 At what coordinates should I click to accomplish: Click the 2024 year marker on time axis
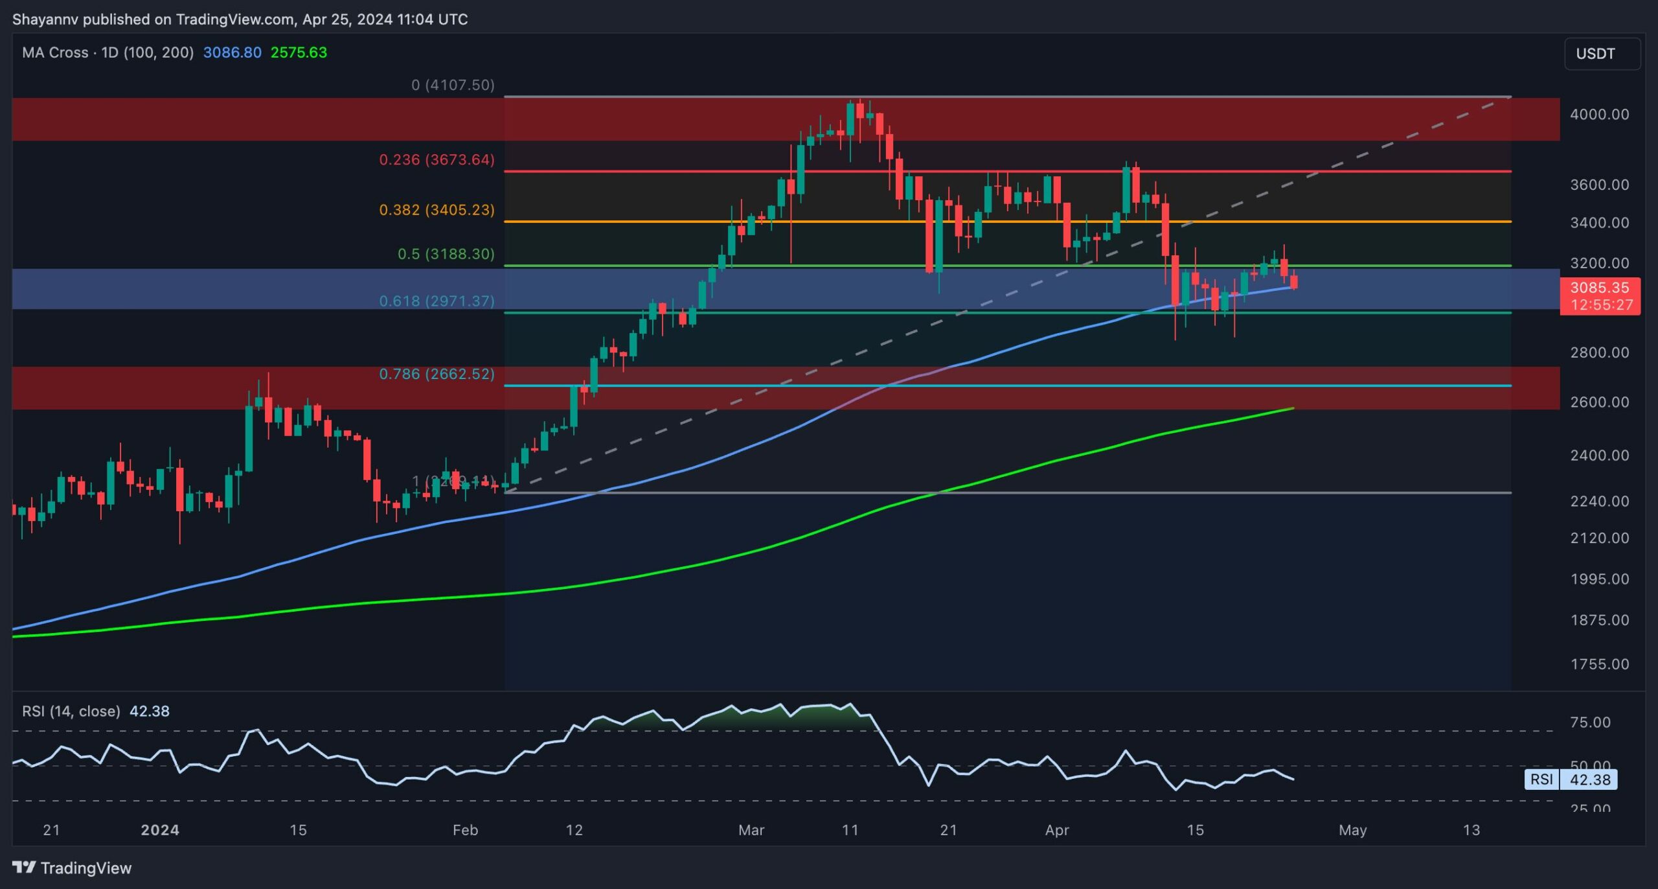tap(160, 830)
